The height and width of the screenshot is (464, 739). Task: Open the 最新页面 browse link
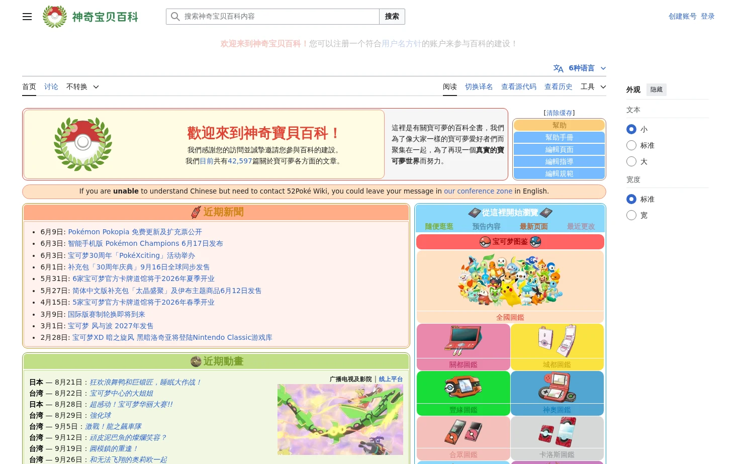pyautogui.click(x=534, y=226)
